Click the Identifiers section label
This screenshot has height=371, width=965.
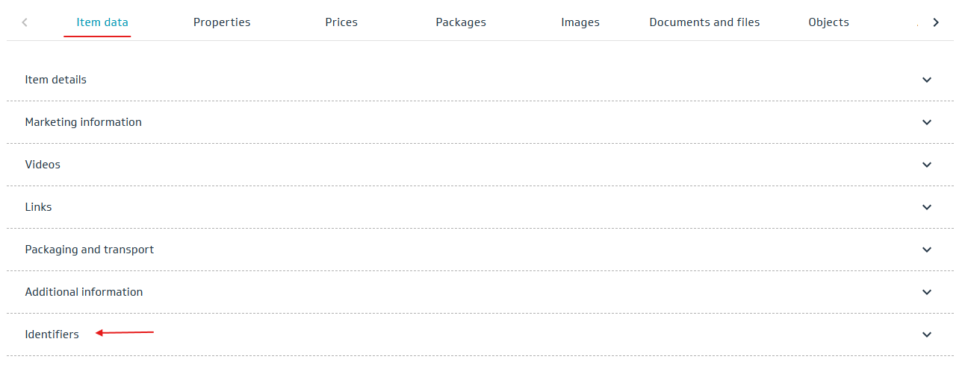click(52, 334)
